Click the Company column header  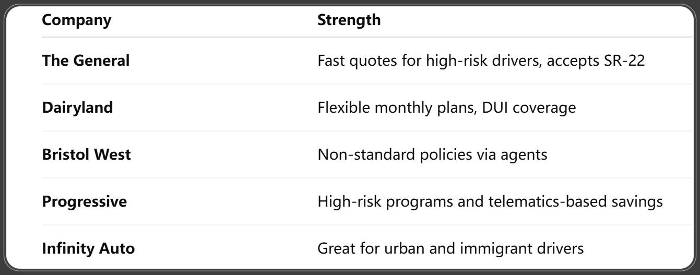[76, 20]
